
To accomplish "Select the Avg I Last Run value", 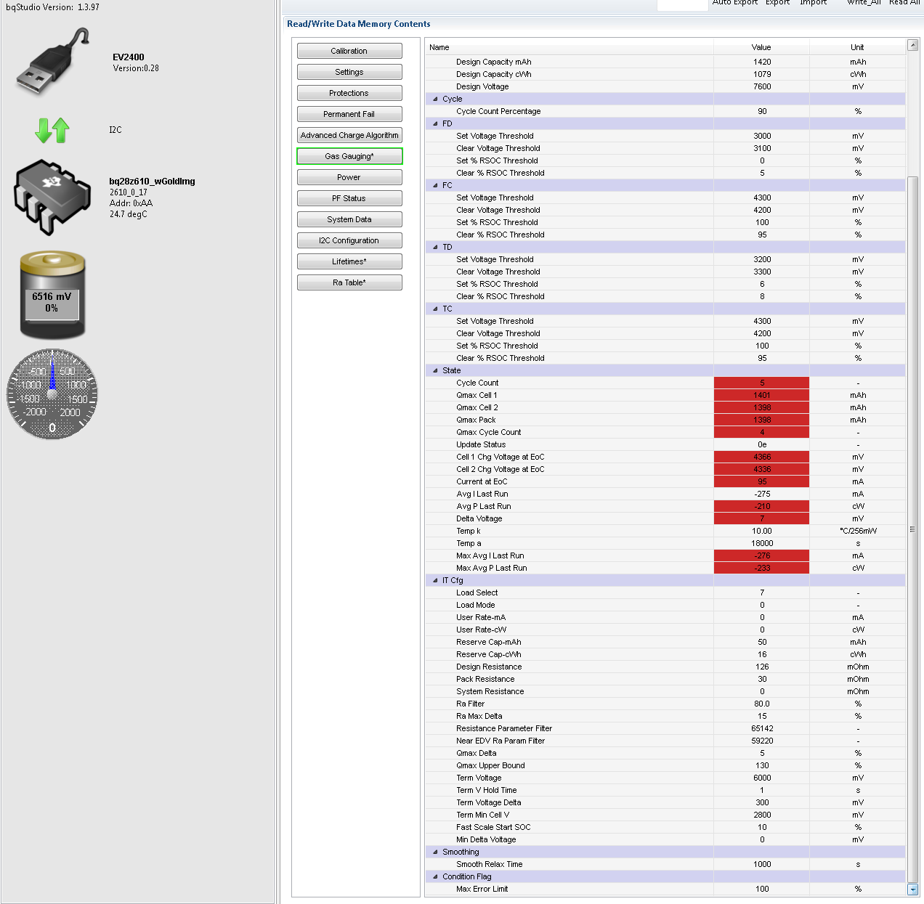I will pyautogui.click(x=761, y=494).
